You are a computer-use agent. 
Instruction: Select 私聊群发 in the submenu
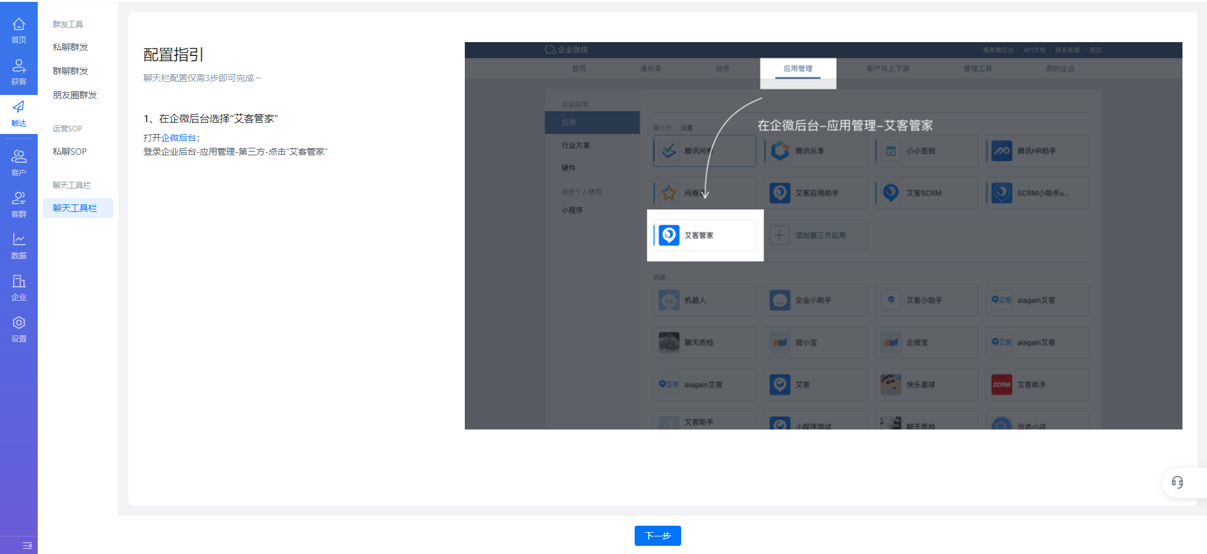[70, 47]
